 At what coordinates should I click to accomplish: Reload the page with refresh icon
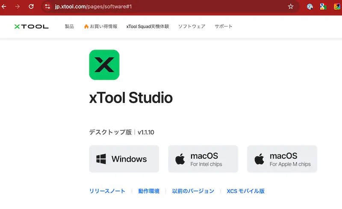31,6
